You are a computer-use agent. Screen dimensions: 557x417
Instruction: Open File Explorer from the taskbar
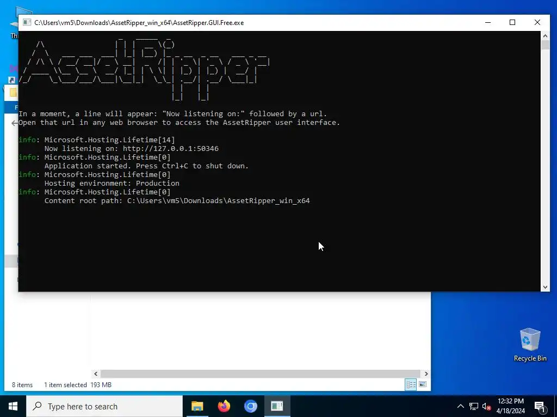197,406
